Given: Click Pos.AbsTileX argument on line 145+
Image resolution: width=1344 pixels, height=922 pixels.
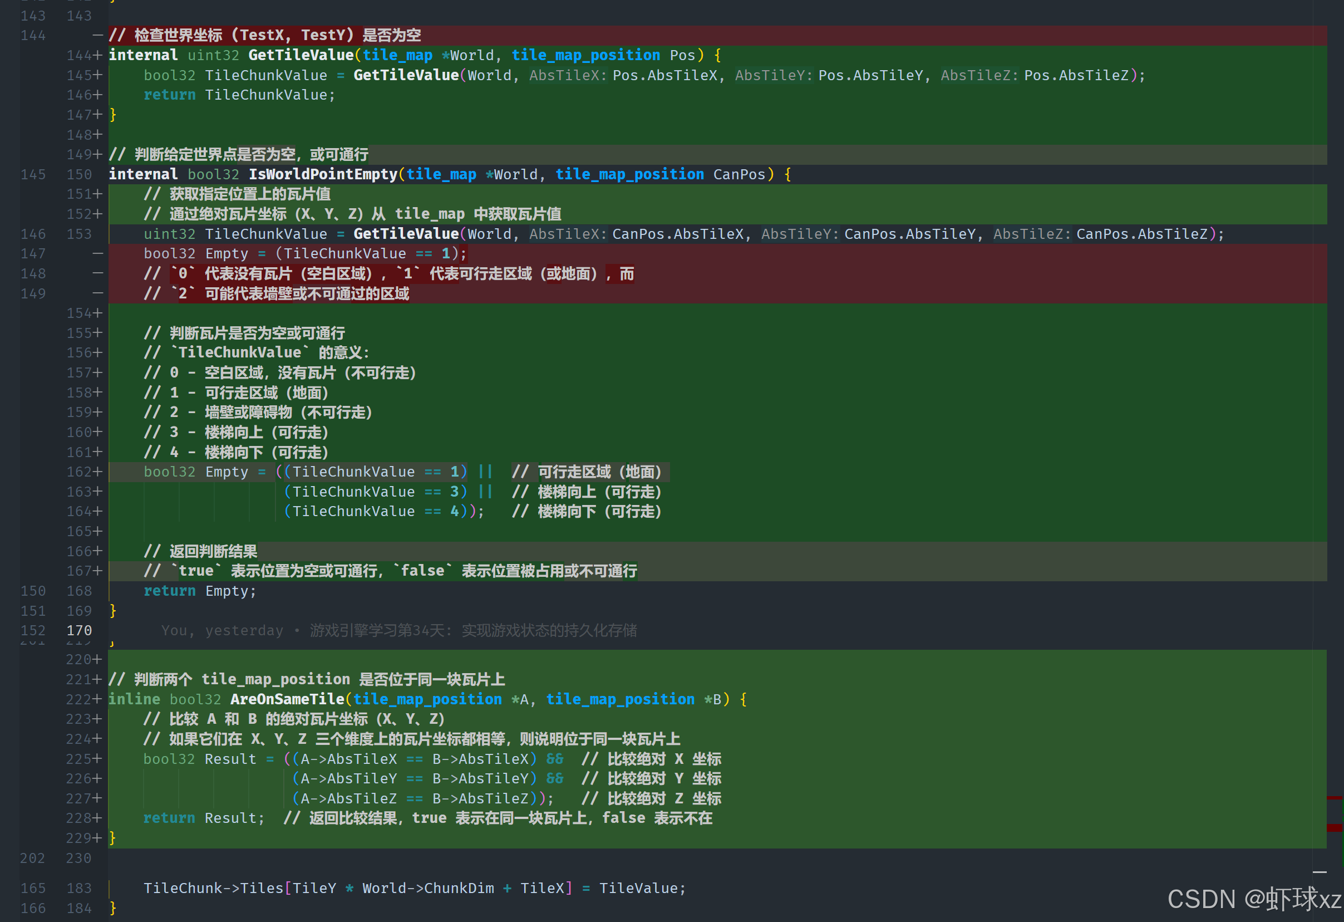Looking at the screenshot, I should coord(664,75).
